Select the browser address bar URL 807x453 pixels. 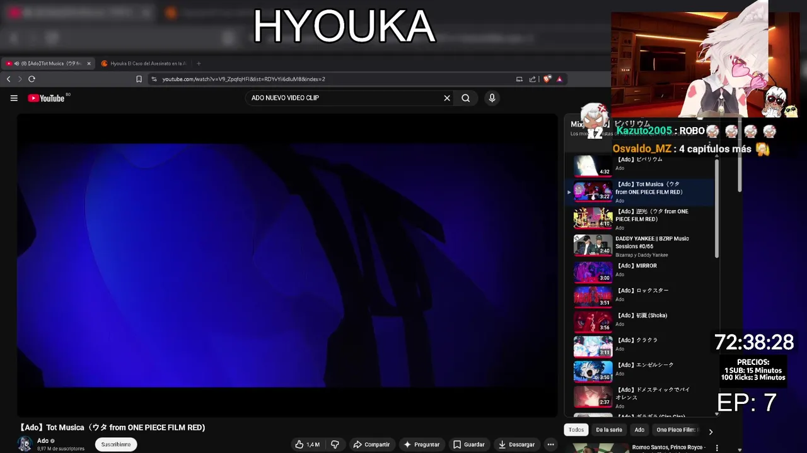tap(243, 79)
